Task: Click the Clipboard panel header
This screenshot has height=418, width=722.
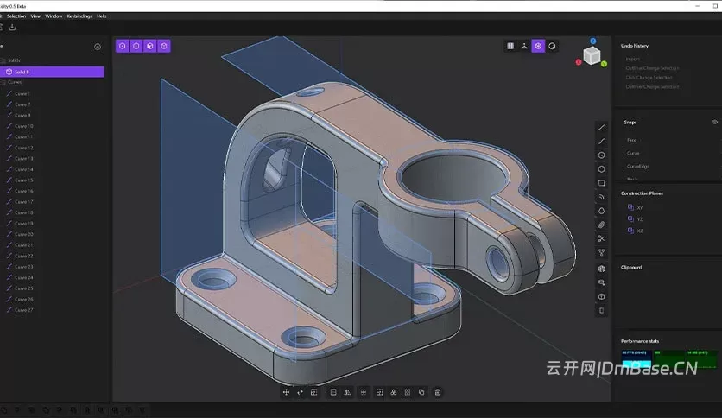Action: 630,268
